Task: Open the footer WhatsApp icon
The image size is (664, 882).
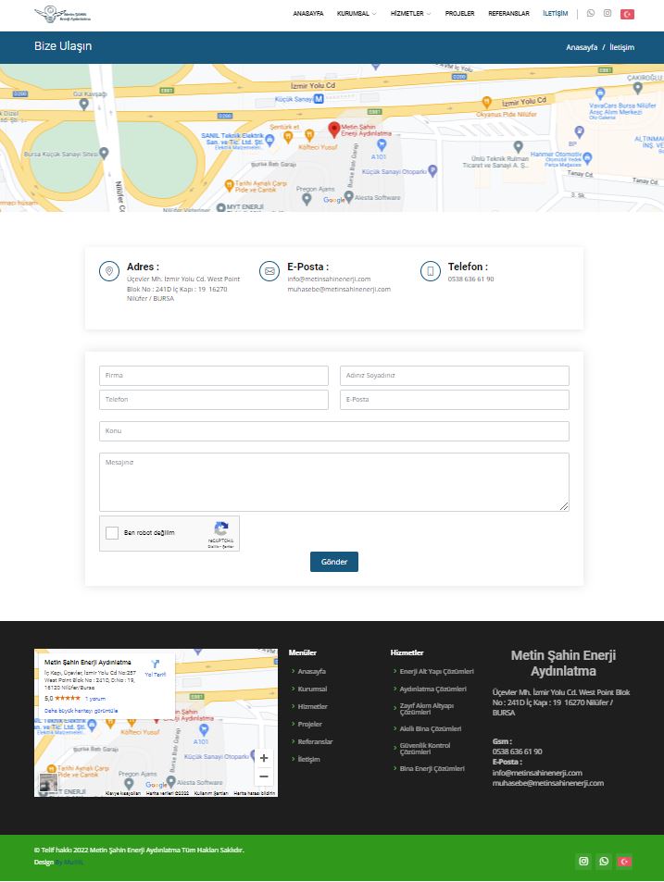Action: pos(604,862)
